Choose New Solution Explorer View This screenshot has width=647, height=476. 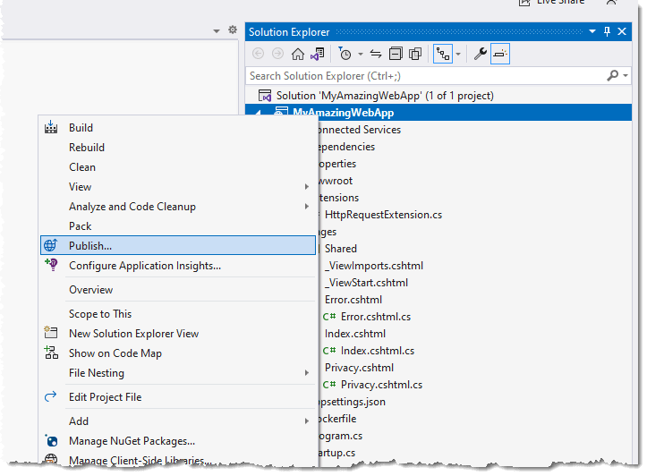[x=178, y=334]
